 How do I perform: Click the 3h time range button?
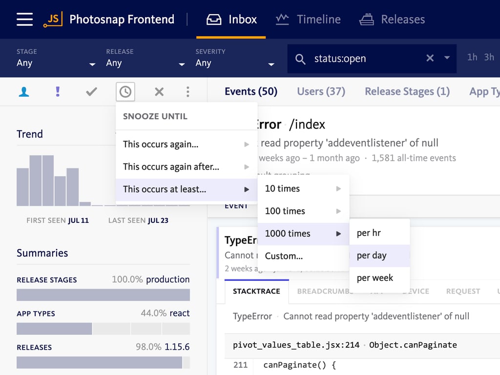(x=489, y=57)
